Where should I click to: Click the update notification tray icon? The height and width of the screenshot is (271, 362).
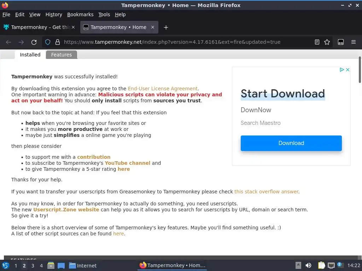pos(340,265)
